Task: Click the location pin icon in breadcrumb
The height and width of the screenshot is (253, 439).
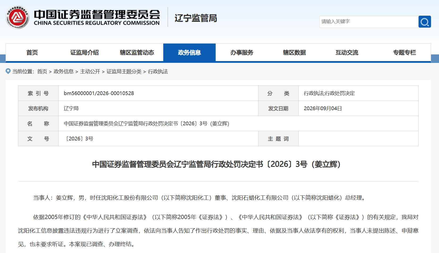Action: (x=8, y=71)
